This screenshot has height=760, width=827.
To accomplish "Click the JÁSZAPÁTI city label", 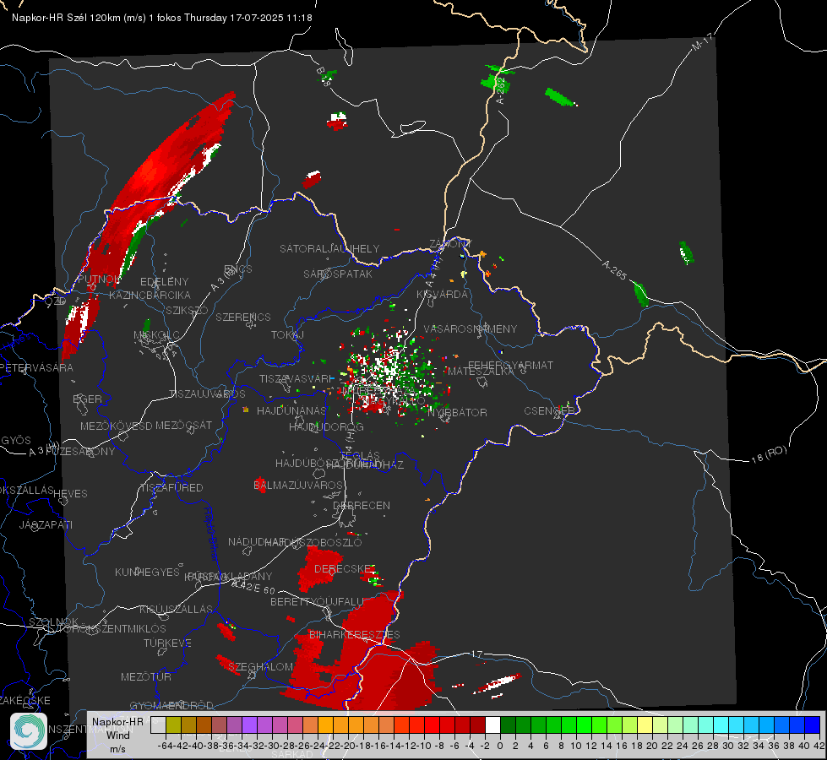I will coord(46,524).
